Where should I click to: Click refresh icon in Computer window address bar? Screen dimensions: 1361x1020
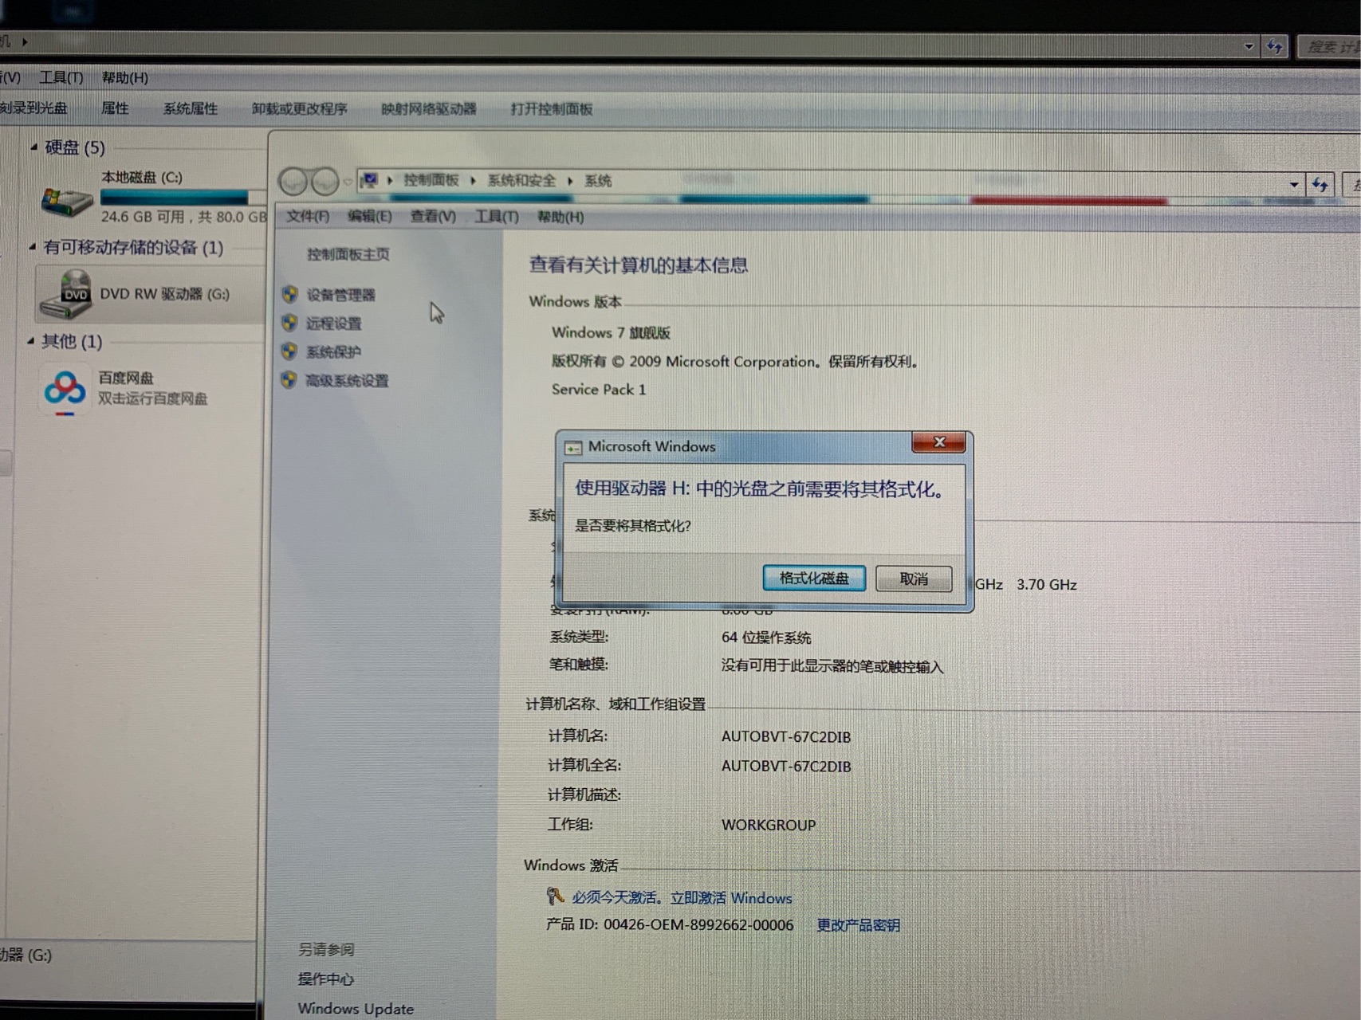tap(1275, 47)
